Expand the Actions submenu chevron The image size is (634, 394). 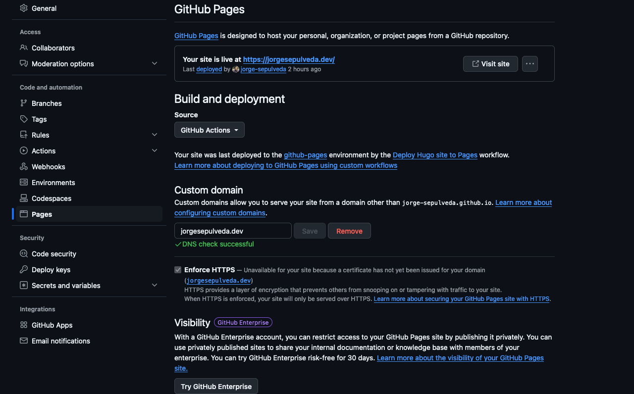(x=155, y=151)
